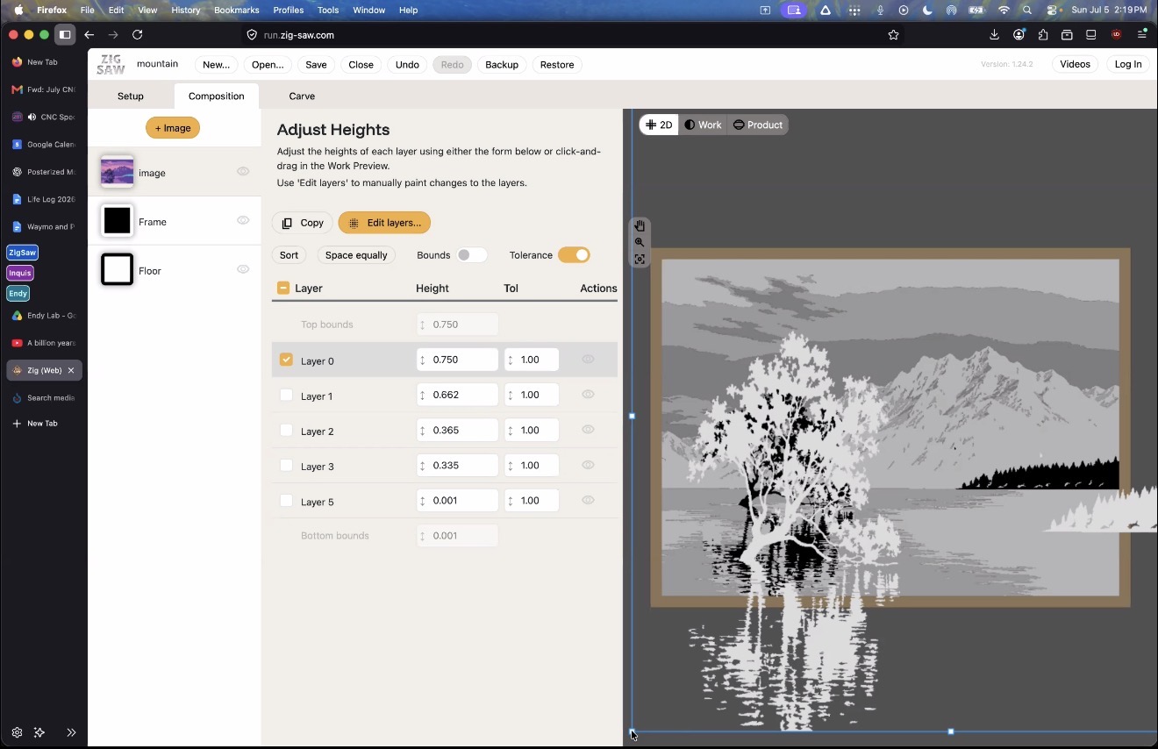Open the History menu in menu bar

pos(186,11)
